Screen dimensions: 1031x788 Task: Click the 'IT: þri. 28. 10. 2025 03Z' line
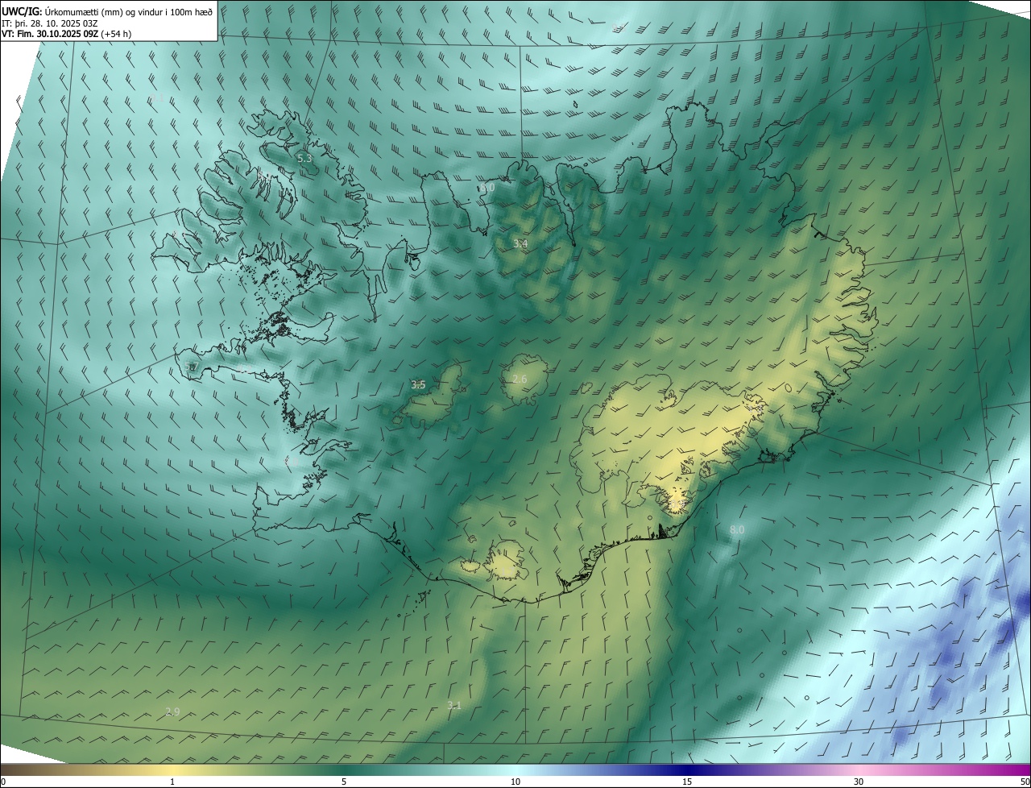[x=48, y=23]
